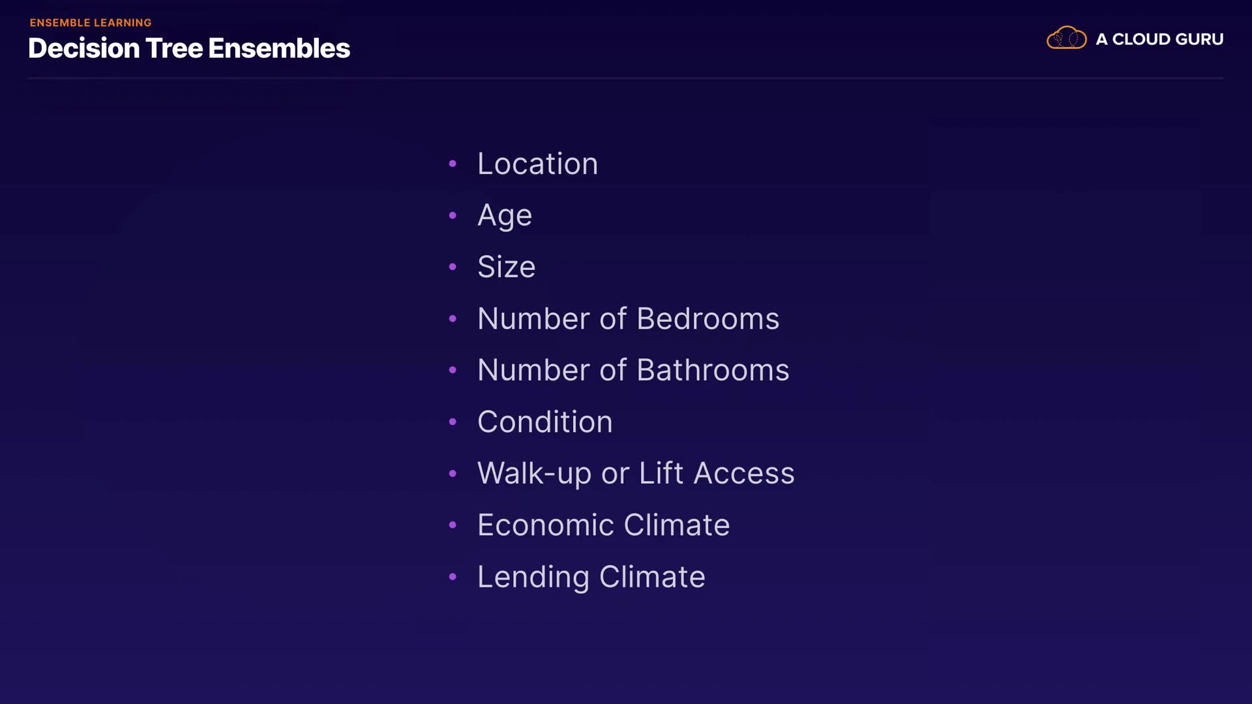This screenshot has height=704, width=1252.
Task: Click the "Walk-up or Lift Access" item
Action: tap(636, 473)
